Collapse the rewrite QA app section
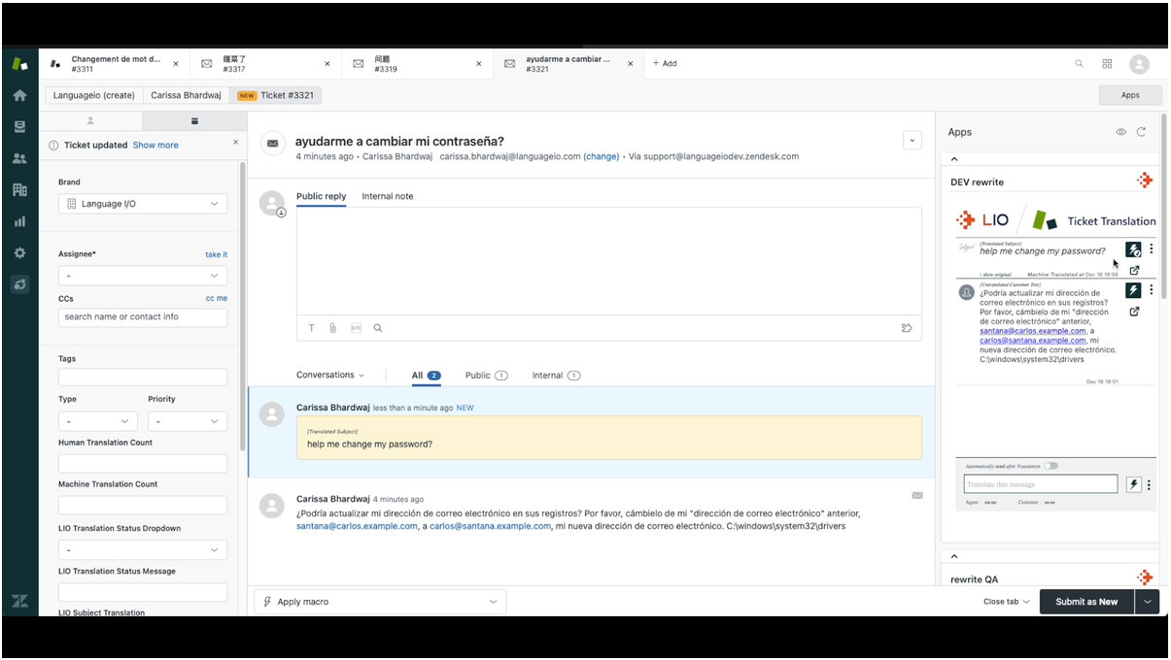This screenshot has height=660, width=1171. click(x=954, y=557)
